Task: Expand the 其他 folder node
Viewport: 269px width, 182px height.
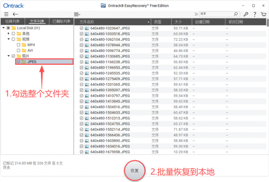Action: tap(8, 34)
